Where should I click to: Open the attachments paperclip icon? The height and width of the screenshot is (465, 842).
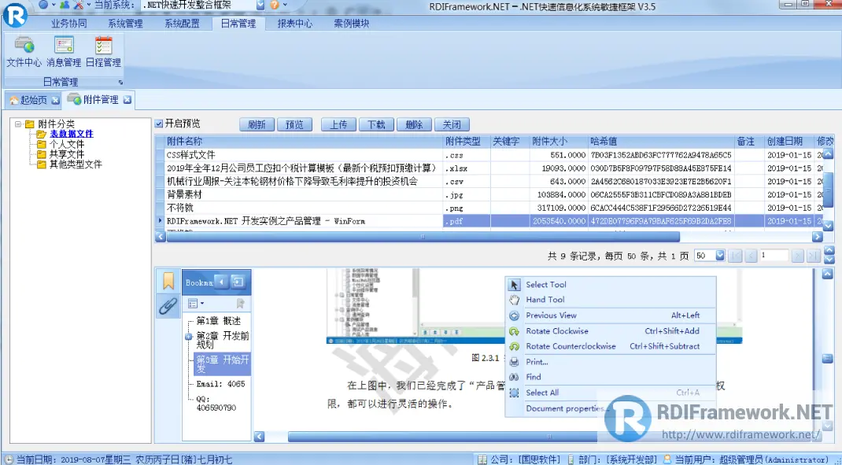(x=167, y=307)
